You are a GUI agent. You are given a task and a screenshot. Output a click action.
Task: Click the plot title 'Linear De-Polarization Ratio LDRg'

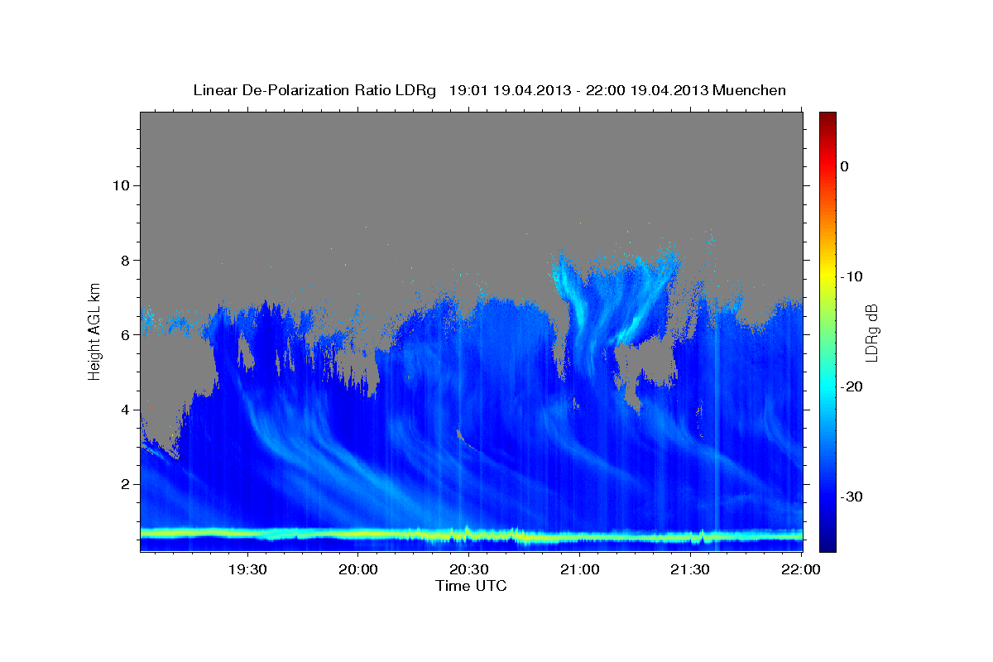tap(314, 90)
